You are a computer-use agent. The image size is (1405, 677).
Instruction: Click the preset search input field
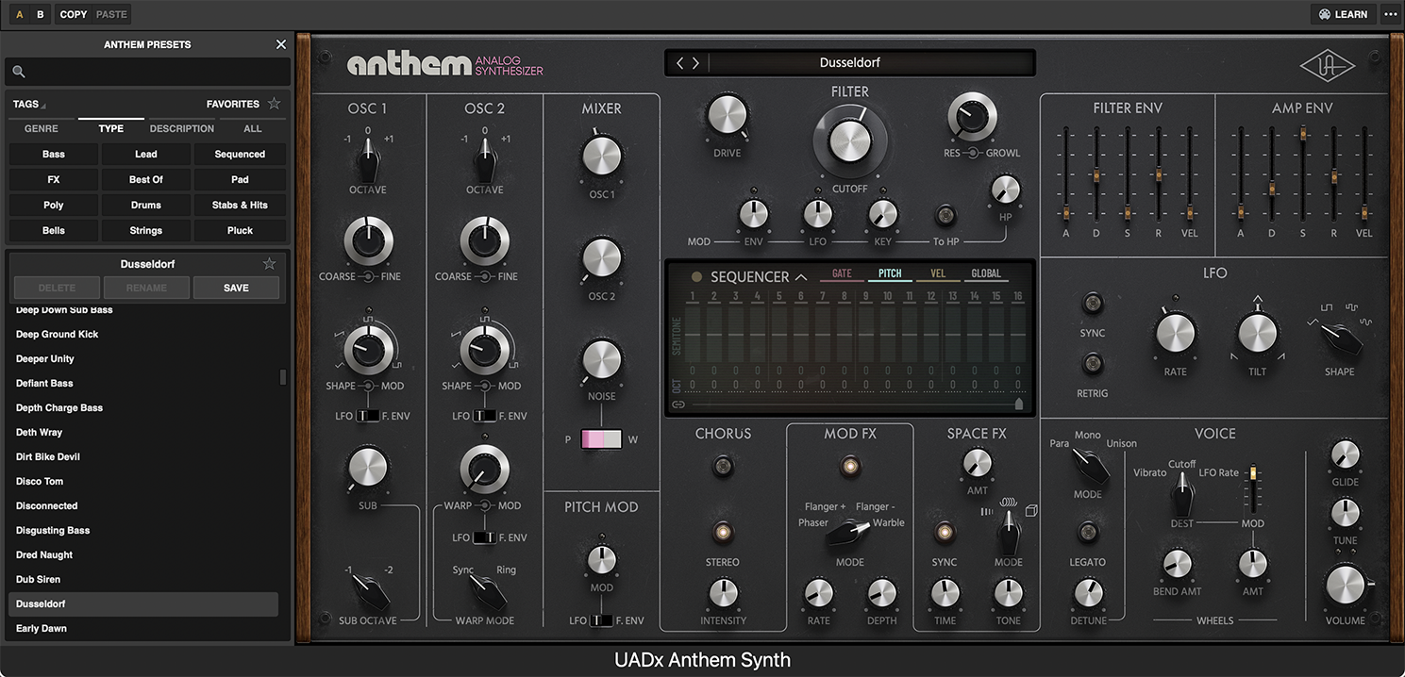coord(148,72)
